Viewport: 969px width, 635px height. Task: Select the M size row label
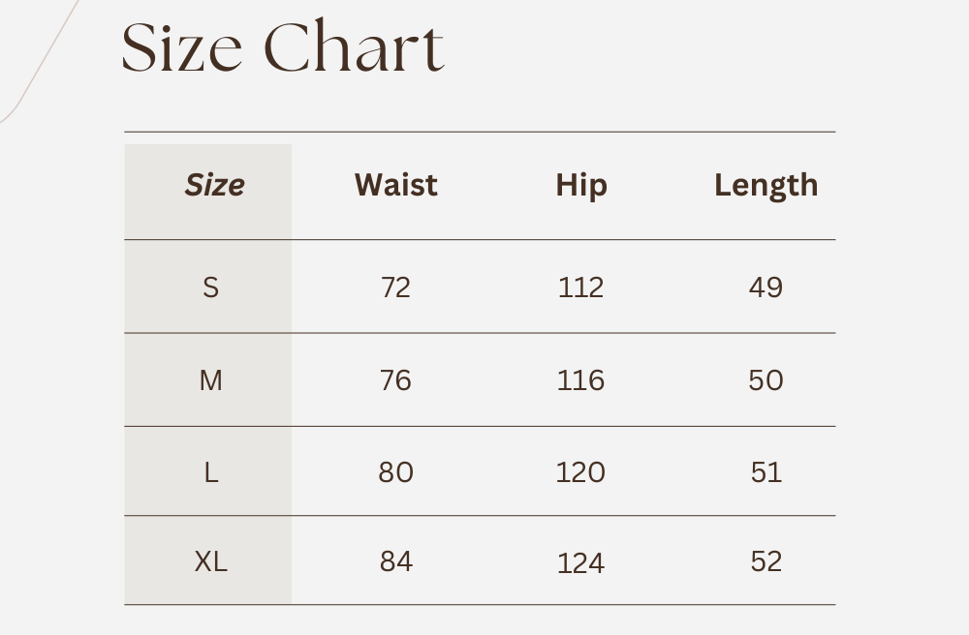[x=211, y=380]
